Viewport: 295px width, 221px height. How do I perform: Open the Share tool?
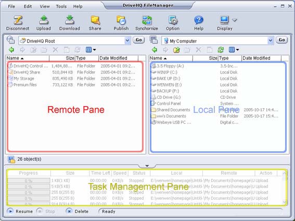tap(95, 20)
